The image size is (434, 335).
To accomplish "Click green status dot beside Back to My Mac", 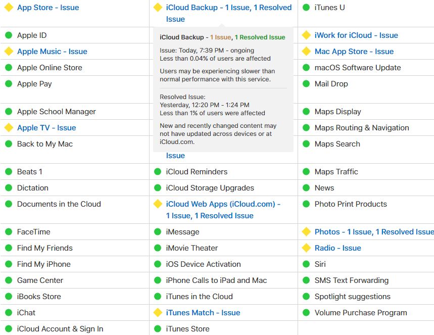I will coord(9,144).
